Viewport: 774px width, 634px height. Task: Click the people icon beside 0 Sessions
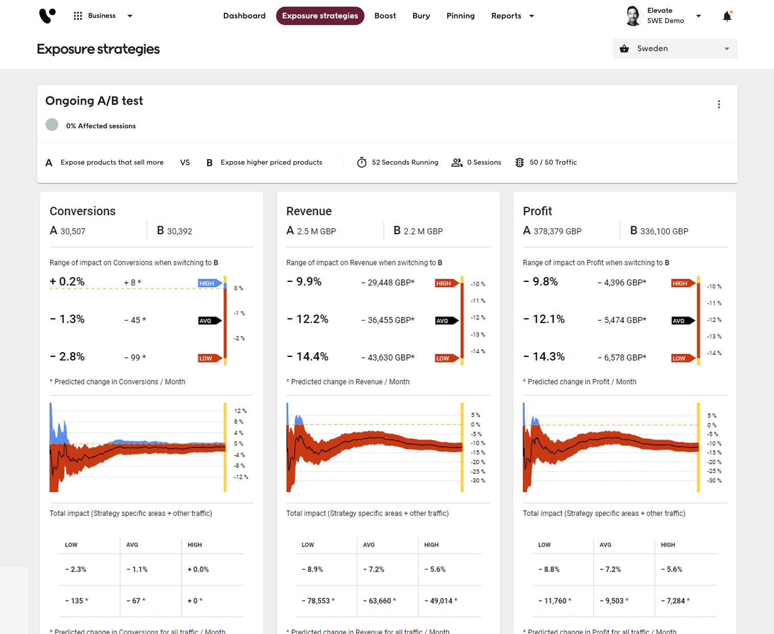point(457,163)
